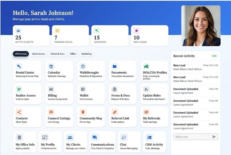
Task: Click Sarah Johnson's profile photo
Action: click(201, 26)
